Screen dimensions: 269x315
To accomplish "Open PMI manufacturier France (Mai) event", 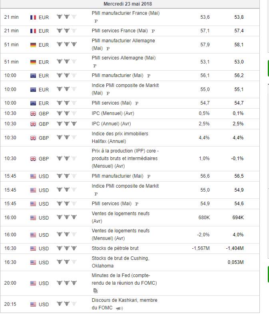I will click(126, 13).
